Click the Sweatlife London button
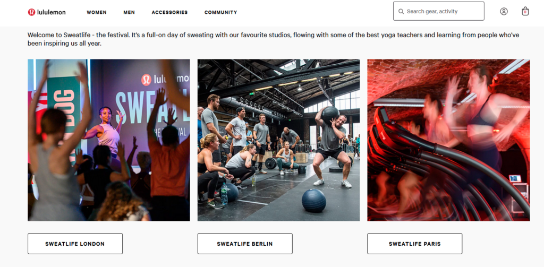Image resolution: width=544 pixels, height=267 pixels. (x=75, y=244)
